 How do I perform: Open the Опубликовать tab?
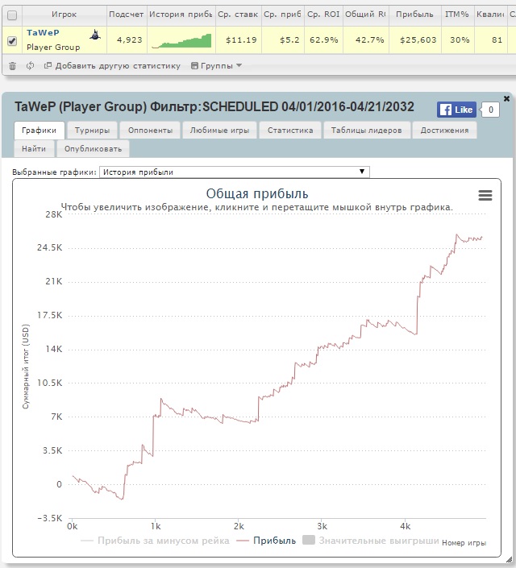click(x=94, y=149)
